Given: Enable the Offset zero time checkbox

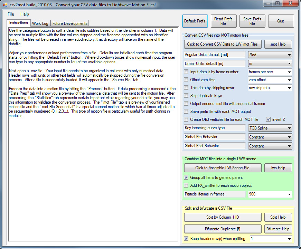Looking at the screenshot, I should point(186,80).
